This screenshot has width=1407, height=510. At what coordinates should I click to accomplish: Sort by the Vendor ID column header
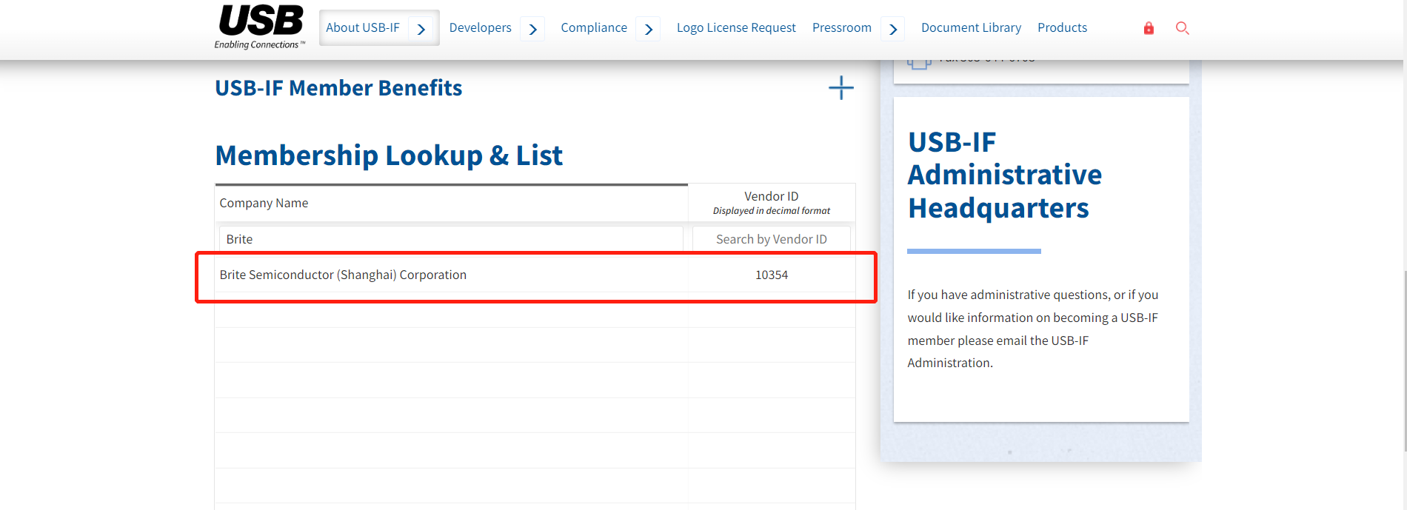771,202
